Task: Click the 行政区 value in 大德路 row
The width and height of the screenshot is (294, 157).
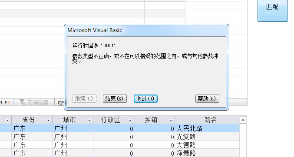Action: [x=114, y=145]
